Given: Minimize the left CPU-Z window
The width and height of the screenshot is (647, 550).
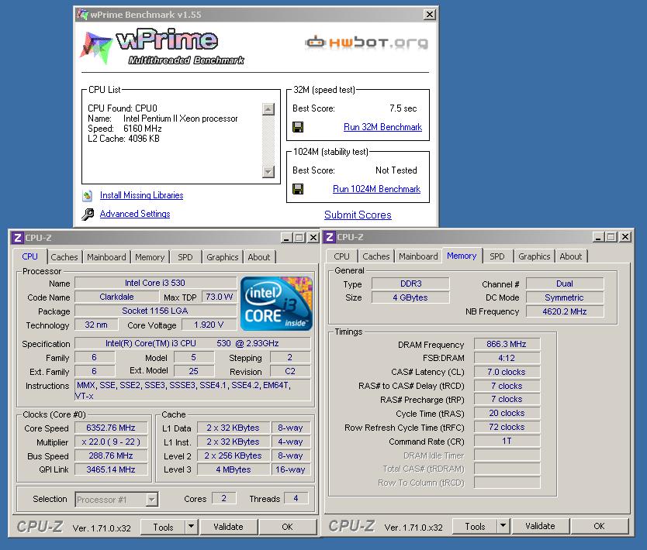Looking at the screenshot, I should point(286,238).
